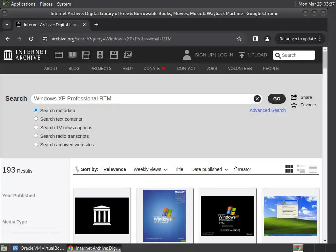
Task: Select Search archived web sites option
Action: pos(36,144)
